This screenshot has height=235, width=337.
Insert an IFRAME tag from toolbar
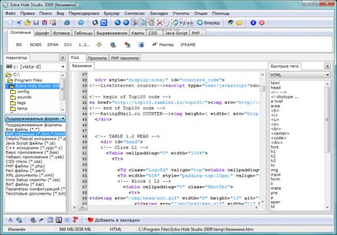coord(188,44)
